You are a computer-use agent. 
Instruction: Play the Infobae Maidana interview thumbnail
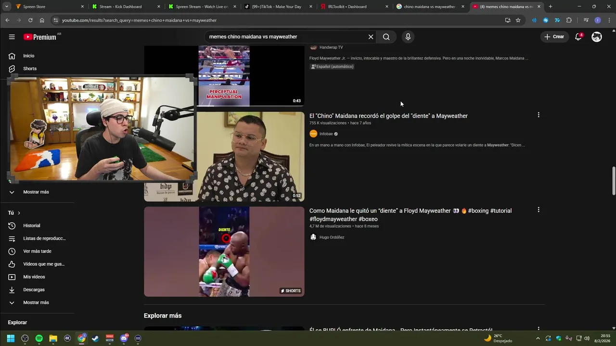224,157
